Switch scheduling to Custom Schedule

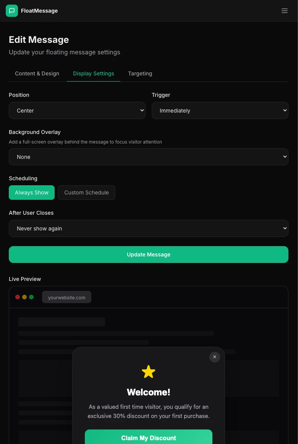(x=86, y=193)
